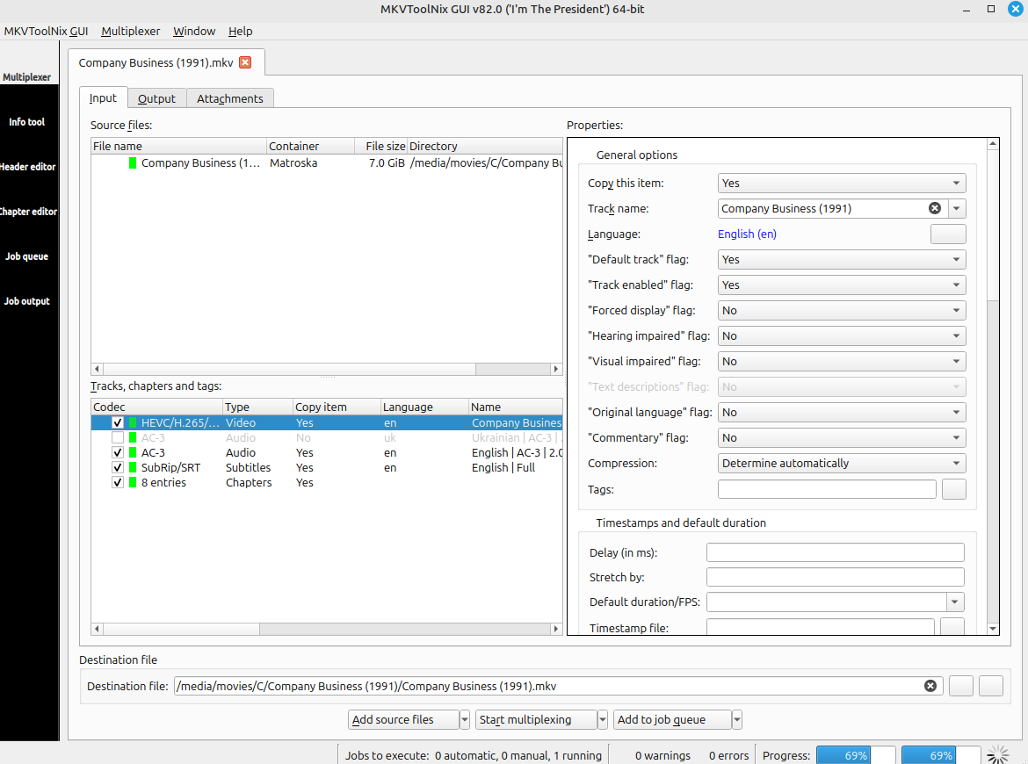Select the Company Business source file row

(x=327, y=163)
